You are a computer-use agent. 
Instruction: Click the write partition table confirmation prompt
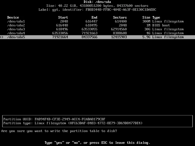59,131
